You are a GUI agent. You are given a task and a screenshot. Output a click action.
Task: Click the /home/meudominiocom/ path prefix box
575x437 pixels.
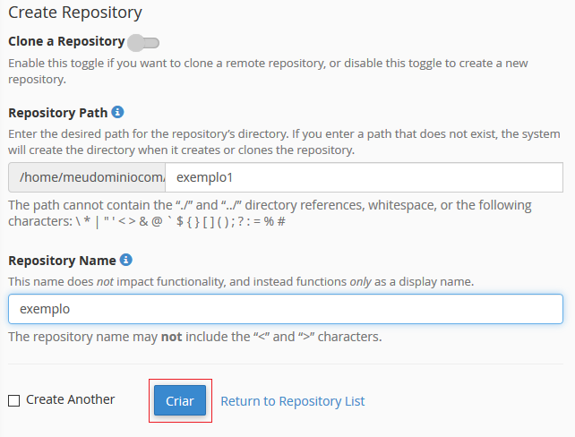tap(87, 177)
